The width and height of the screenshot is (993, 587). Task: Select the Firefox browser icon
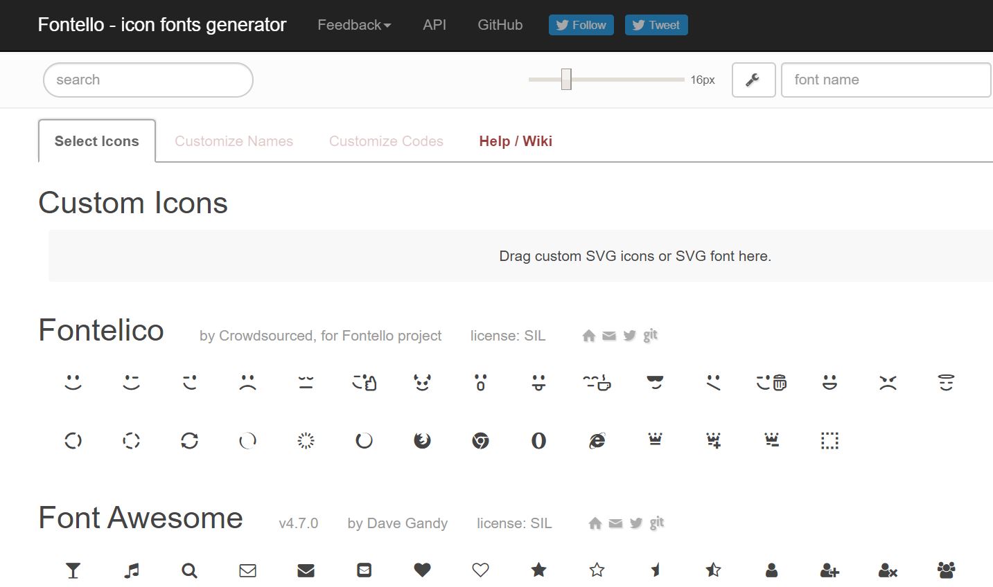click(x=423, y=440)
